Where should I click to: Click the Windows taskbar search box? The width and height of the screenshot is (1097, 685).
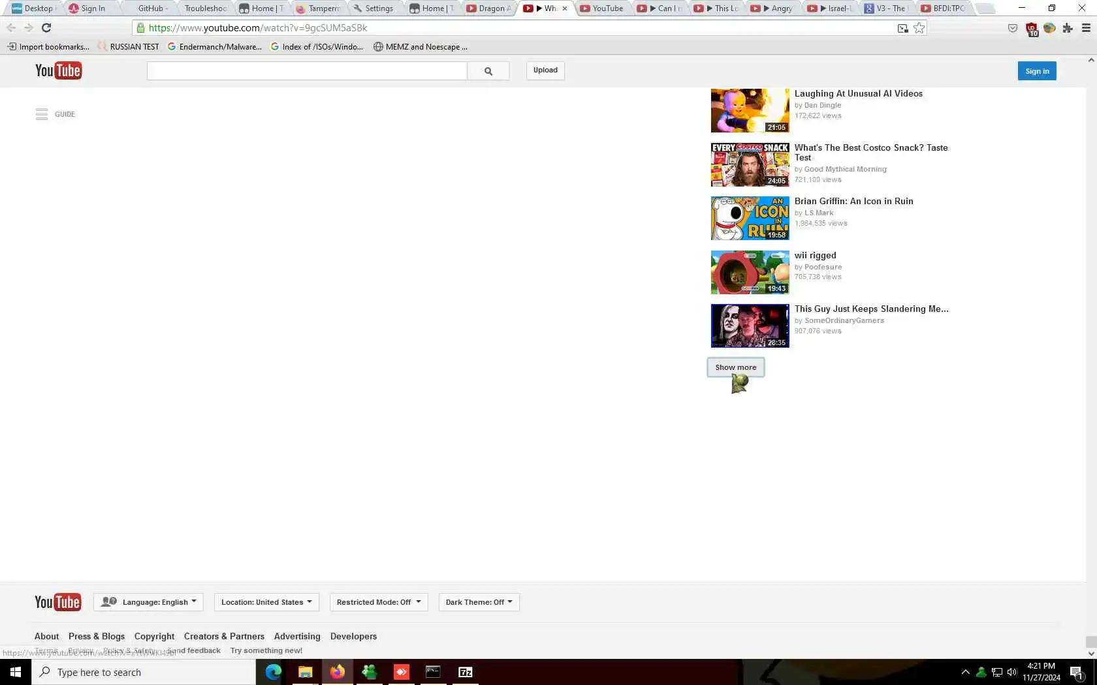coord(144,672)
